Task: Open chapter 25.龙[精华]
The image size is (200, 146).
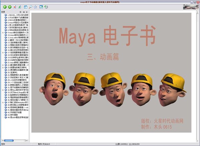Action: (12, 73)
